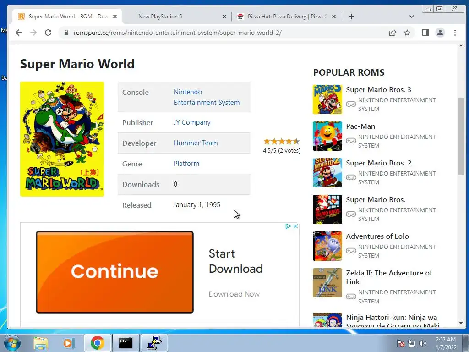The width and height of the screenshot is (469, 352).
Task: Click the gamepad icon under Pac-Man
Action: 351,141
